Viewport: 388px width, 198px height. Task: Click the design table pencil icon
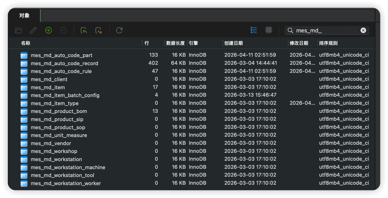(x=33, y=30)
